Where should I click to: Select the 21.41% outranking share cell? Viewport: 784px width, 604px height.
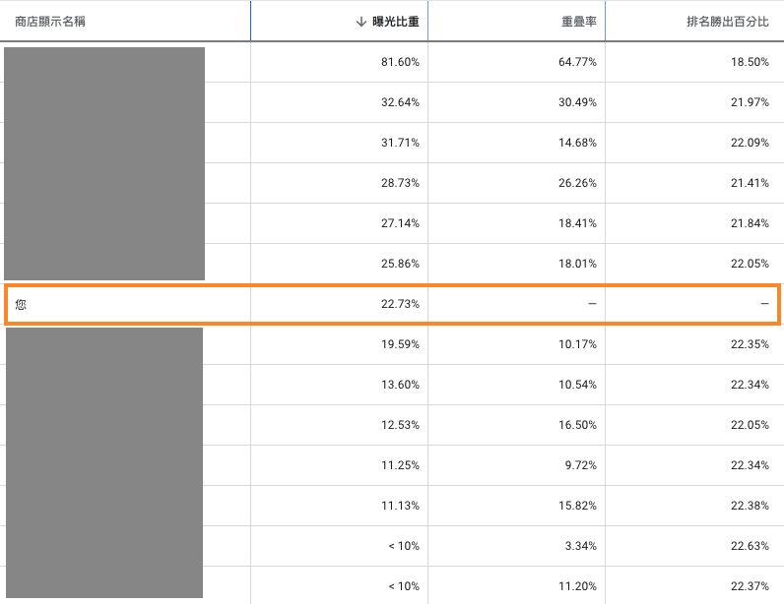pos(694,183)
